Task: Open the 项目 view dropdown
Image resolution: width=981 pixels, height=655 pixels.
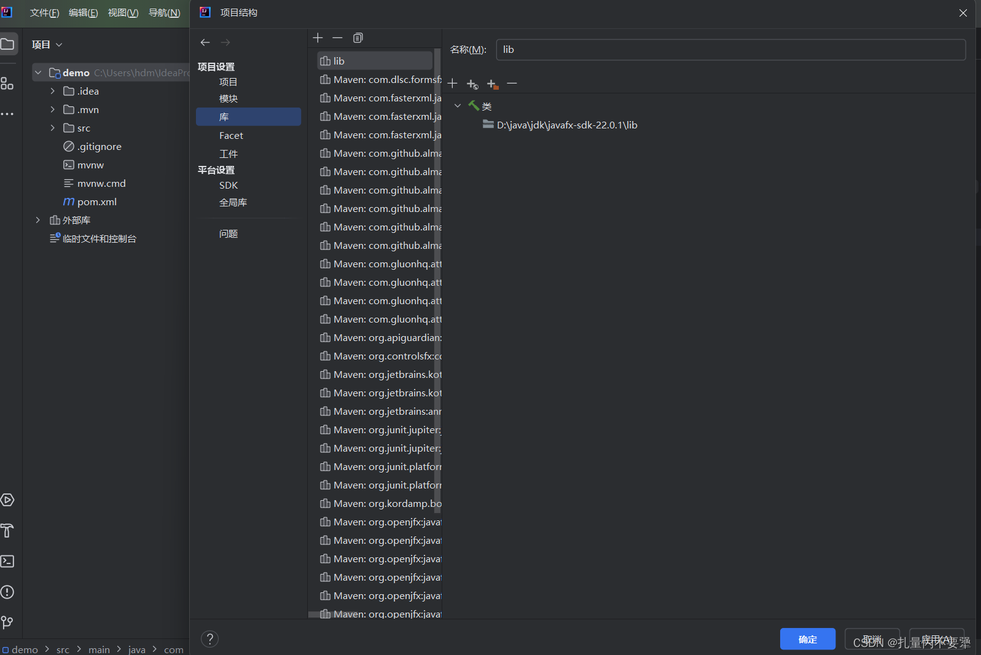Action: 47,45
